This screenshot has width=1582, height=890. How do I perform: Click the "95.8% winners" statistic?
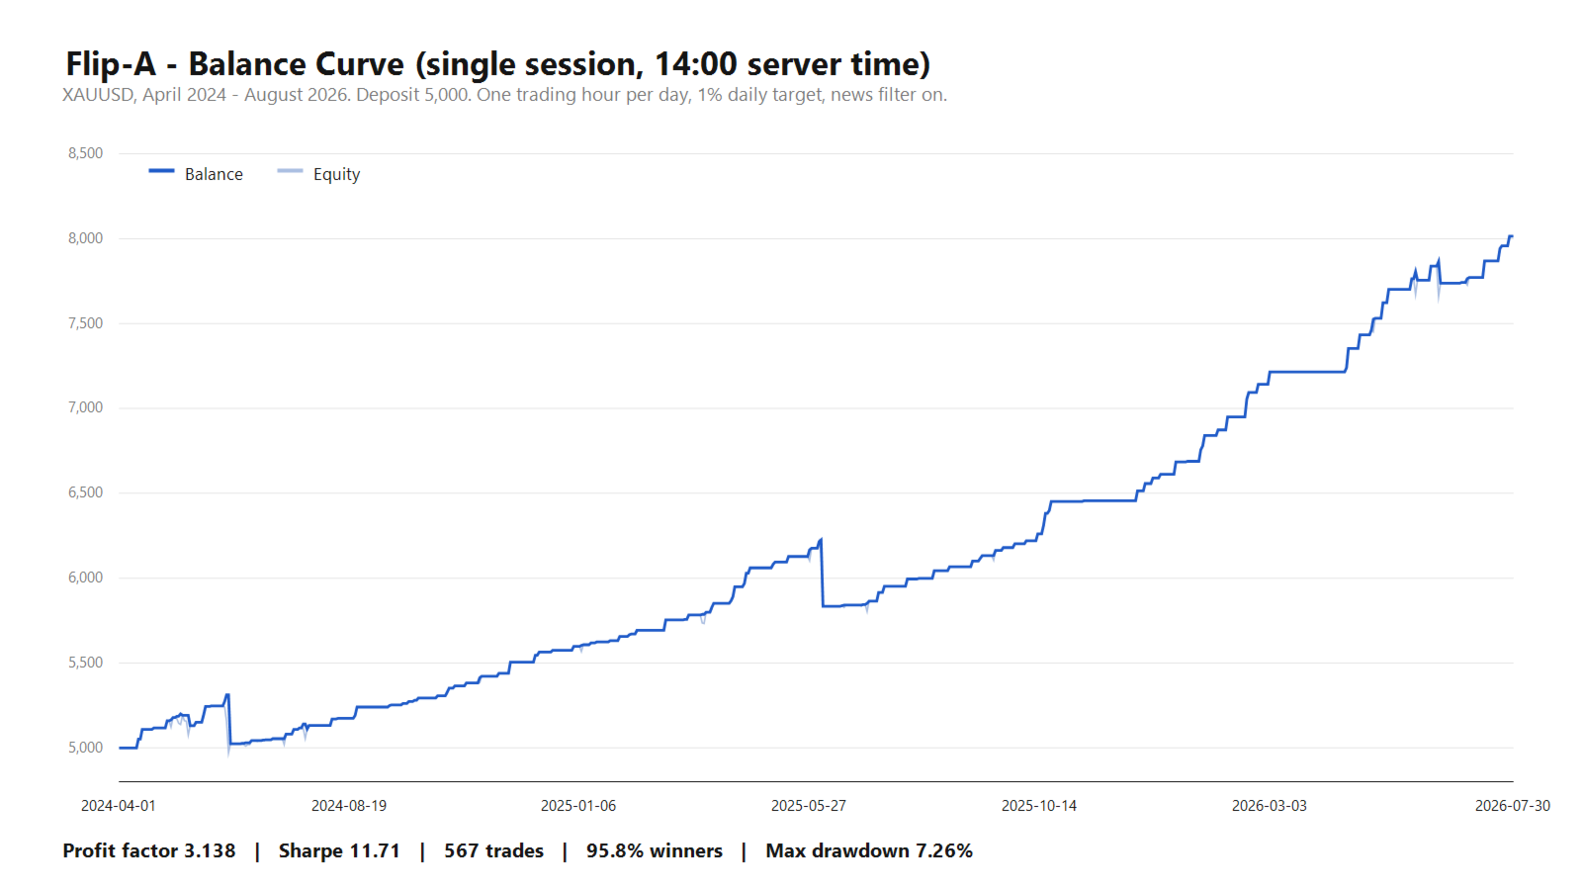pyautogui.click(x=655, y=851)
